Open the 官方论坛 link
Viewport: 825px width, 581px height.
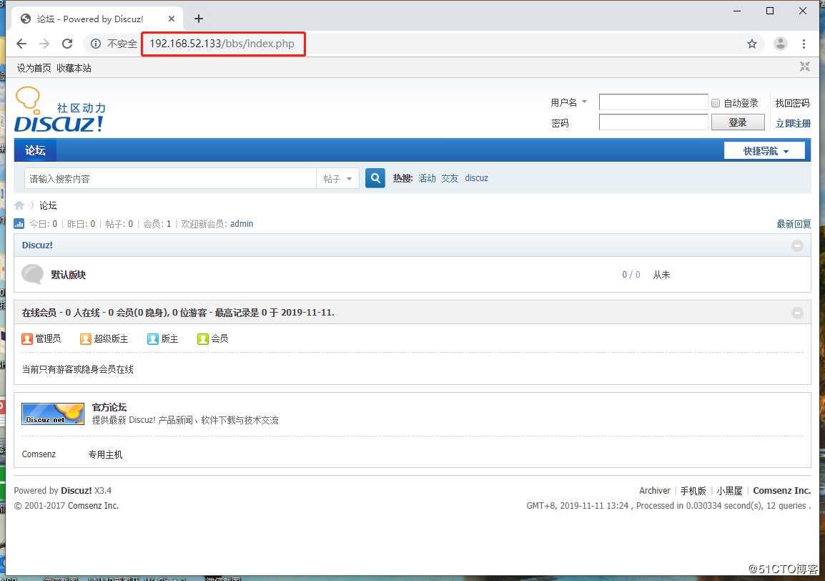click(x=109, y=407)
